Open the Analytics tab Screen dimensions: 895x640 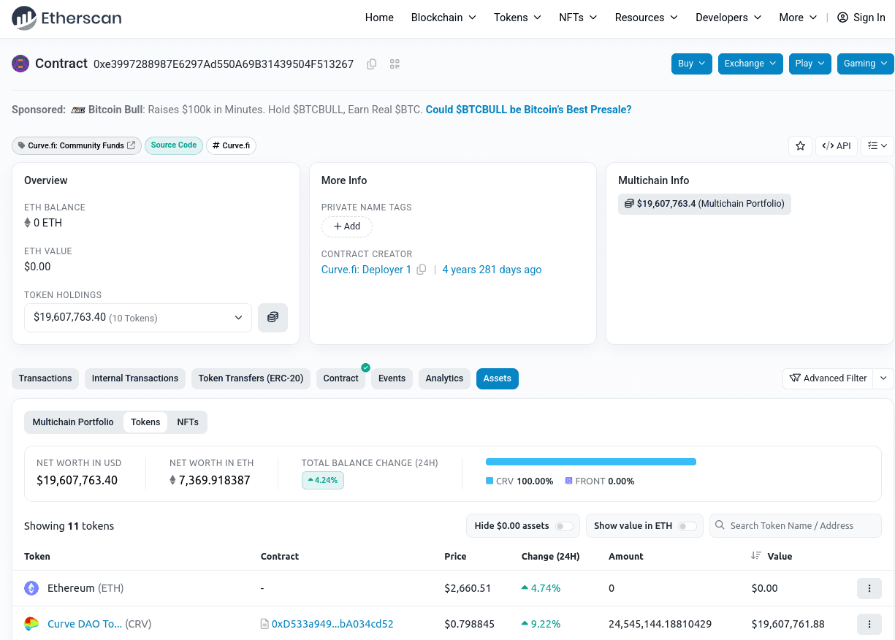(x=444, y=378)
